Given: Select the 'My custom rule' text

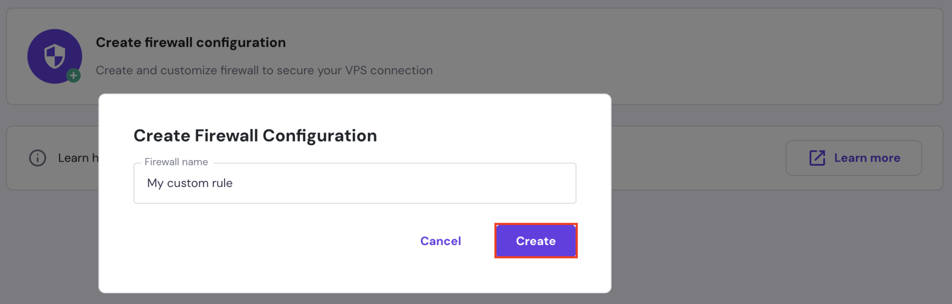Looking at the screenshot, I should (189, 183).
